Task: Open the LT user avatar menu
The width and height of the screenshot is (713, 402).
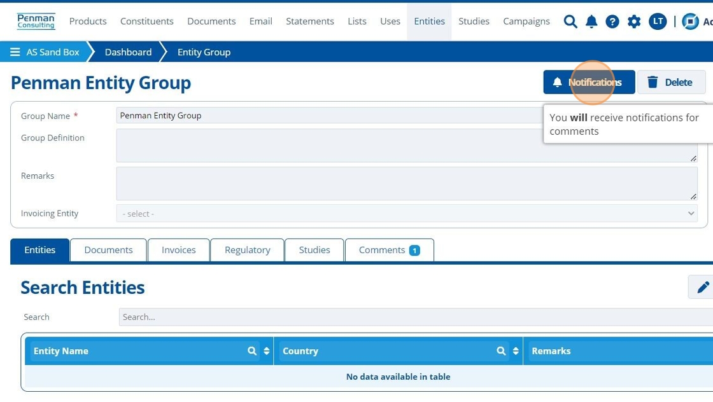Action: [x=658, y=22]
